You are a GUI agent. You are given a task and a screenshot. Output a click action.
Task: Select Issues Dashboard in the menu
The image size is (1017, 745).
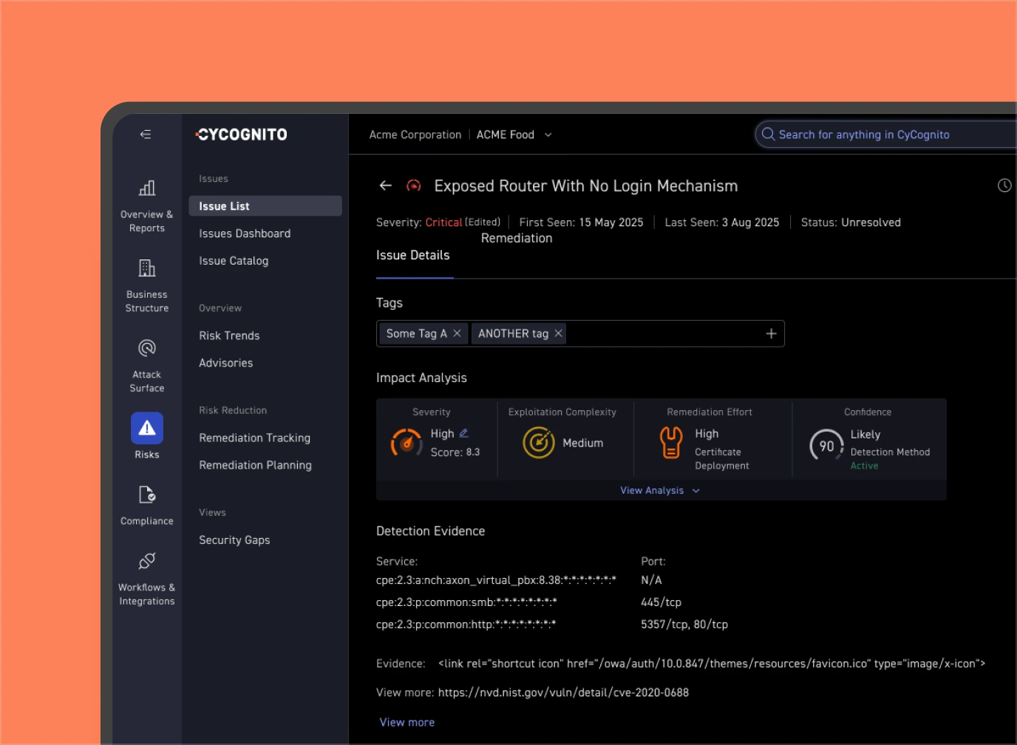[245, 234]
